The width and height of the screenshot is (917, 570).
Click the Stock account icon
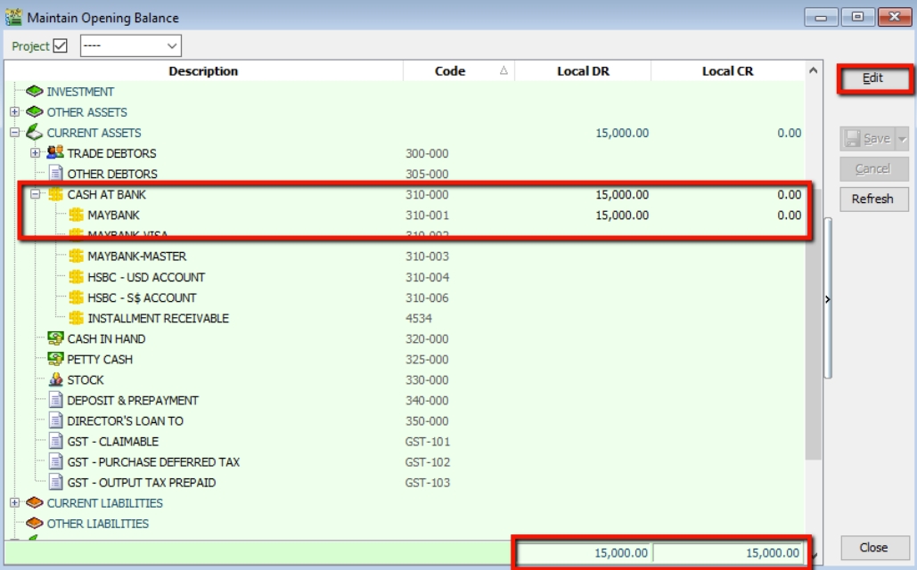(55, 379)
